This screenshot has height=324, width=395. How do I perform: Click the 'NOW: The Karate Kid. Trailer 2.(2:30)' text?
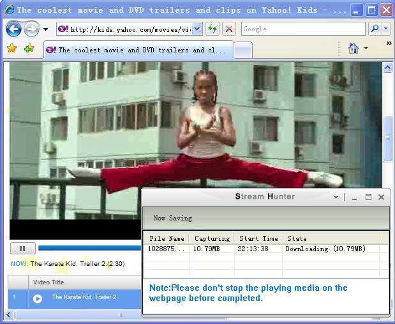point(68,264)
